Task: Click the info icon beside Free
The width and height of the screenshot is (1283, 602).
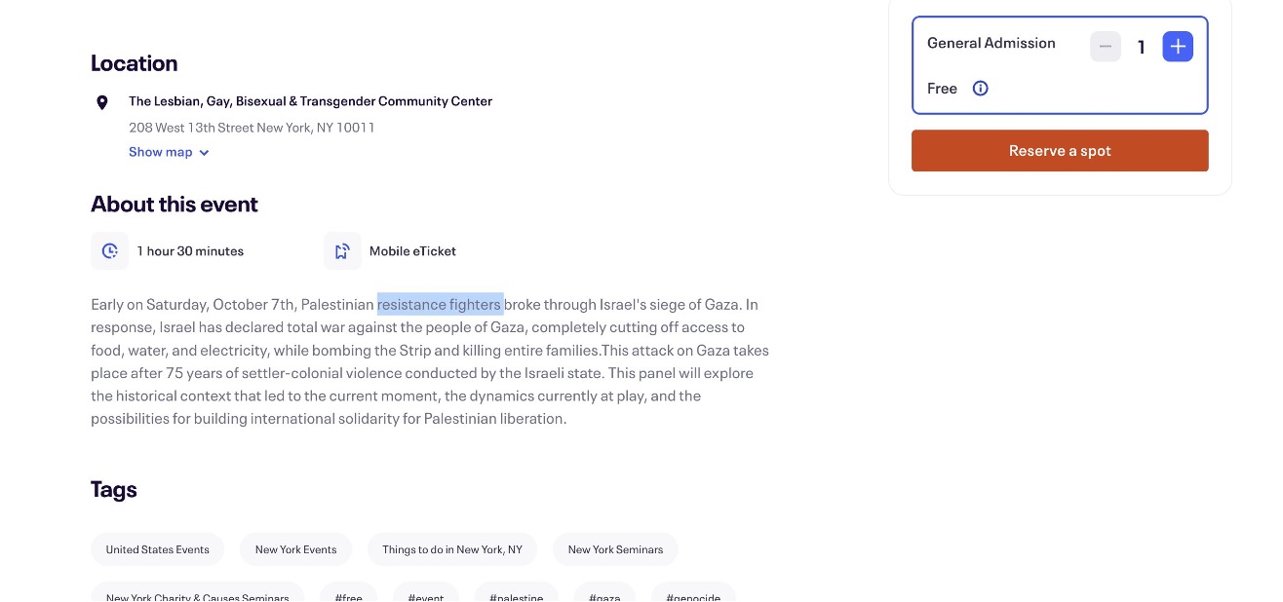Action: 981,89
